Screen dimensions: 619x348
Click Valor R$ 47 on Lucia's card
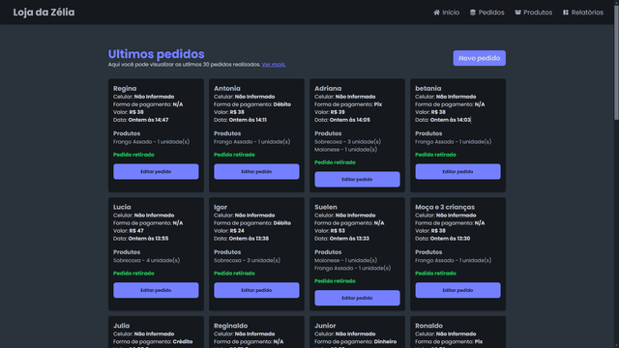tap(129, 230)
